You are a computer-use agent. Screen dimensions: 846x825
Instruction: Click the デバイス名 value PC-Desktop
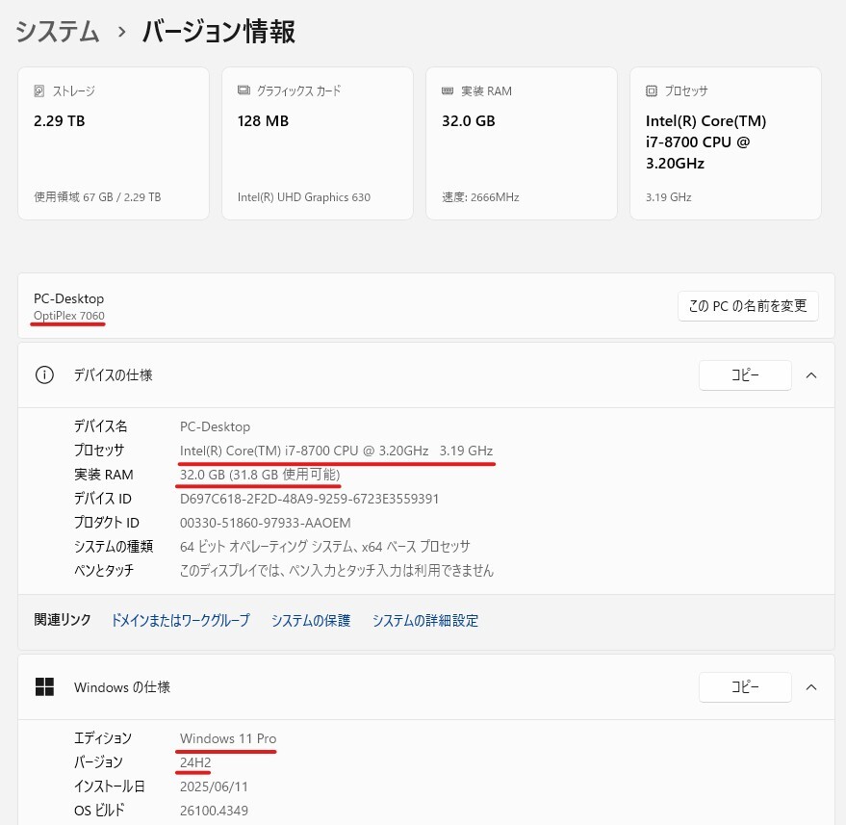click(215, 426)
